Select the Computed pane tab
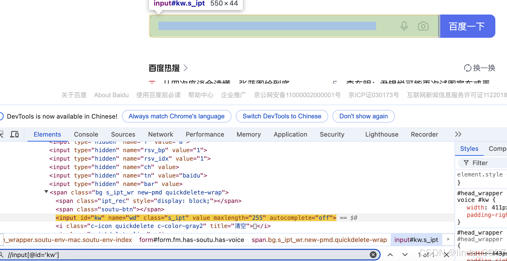The image size is (507, 261). [x=497, y=149]
